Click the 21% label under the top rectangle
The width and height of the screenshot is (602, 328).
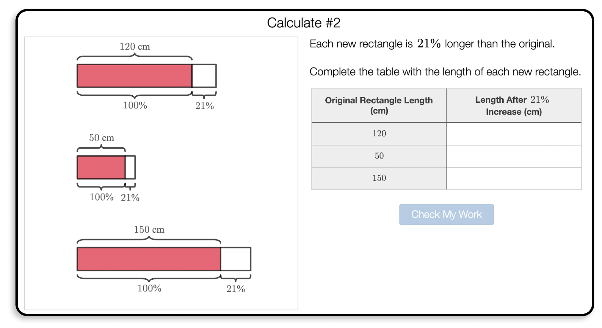tap(204, 105)
